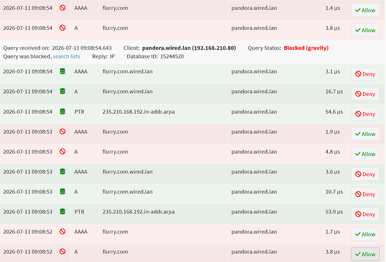Click cache icon for 09:08:53 A flurry.com.wired.lan
This screenshot has width=386, height=262.
point(63,192)
